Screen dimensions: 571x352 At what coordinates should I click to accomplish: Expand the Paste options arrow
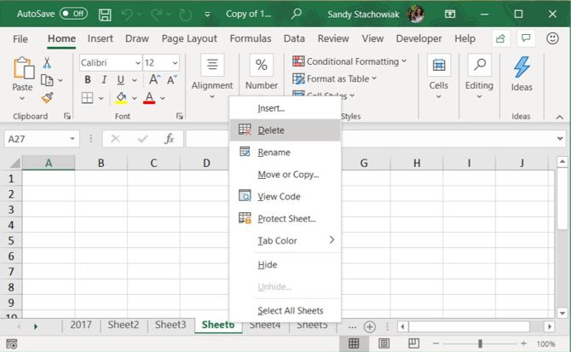pos(22,98)
